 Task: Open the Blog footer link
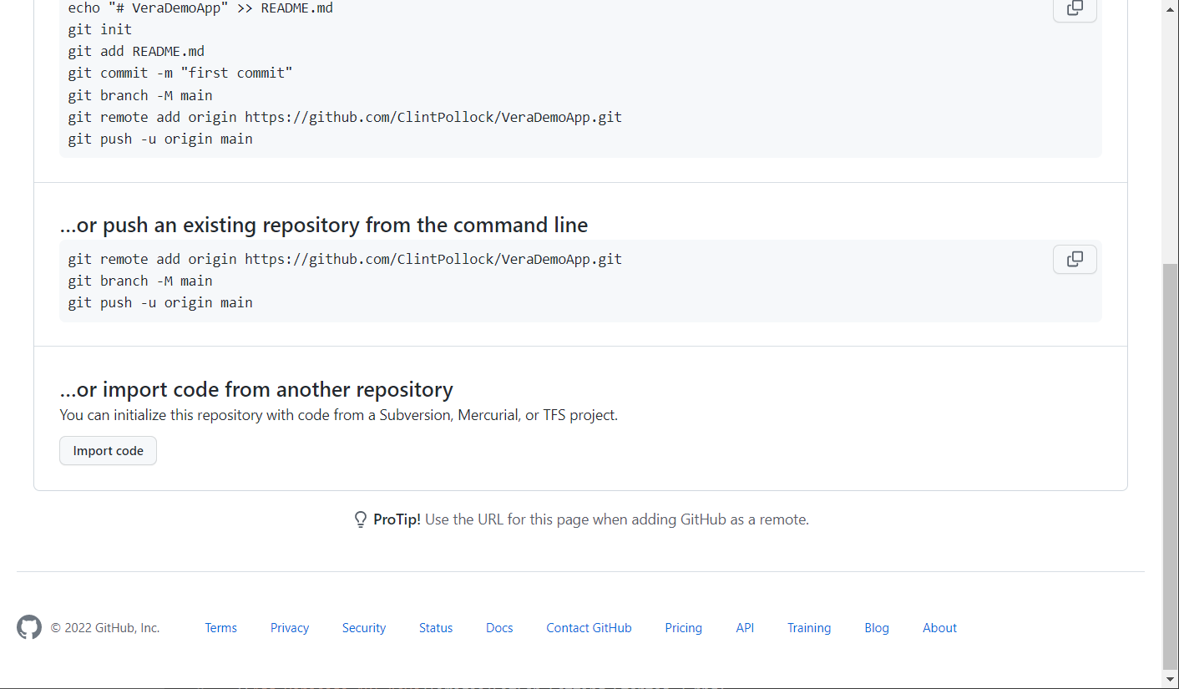coord(877,628)
